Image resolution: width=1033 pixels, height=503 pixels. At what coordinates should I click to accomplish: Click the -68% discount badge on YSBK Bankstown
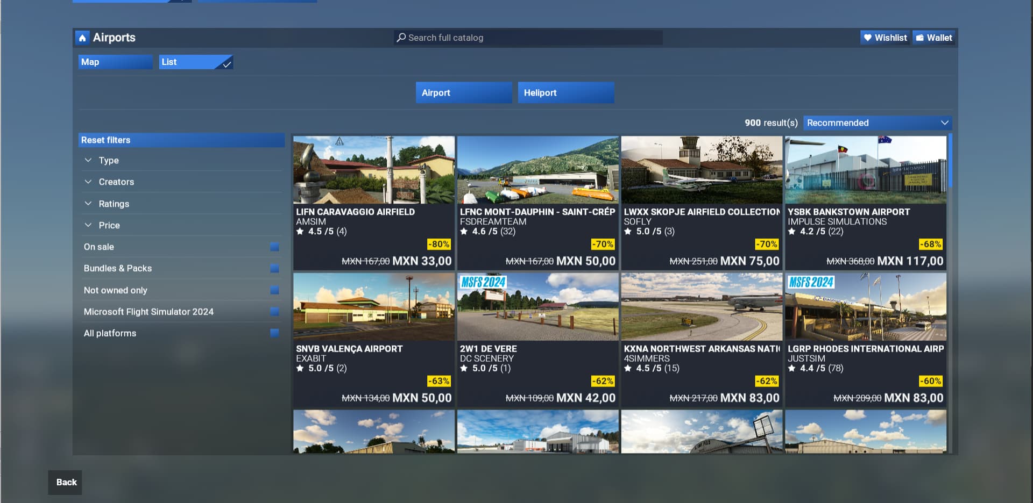tap(931, 245)
